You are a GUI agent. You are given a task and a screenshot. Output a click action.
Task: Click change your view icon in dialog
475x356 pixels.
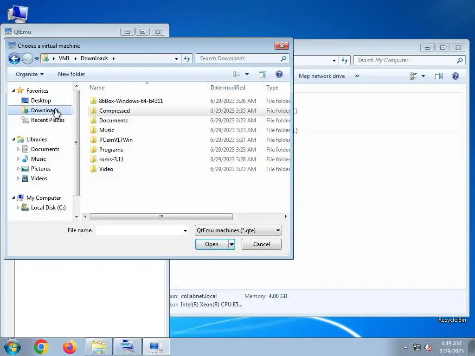click(x=237, y=74)
